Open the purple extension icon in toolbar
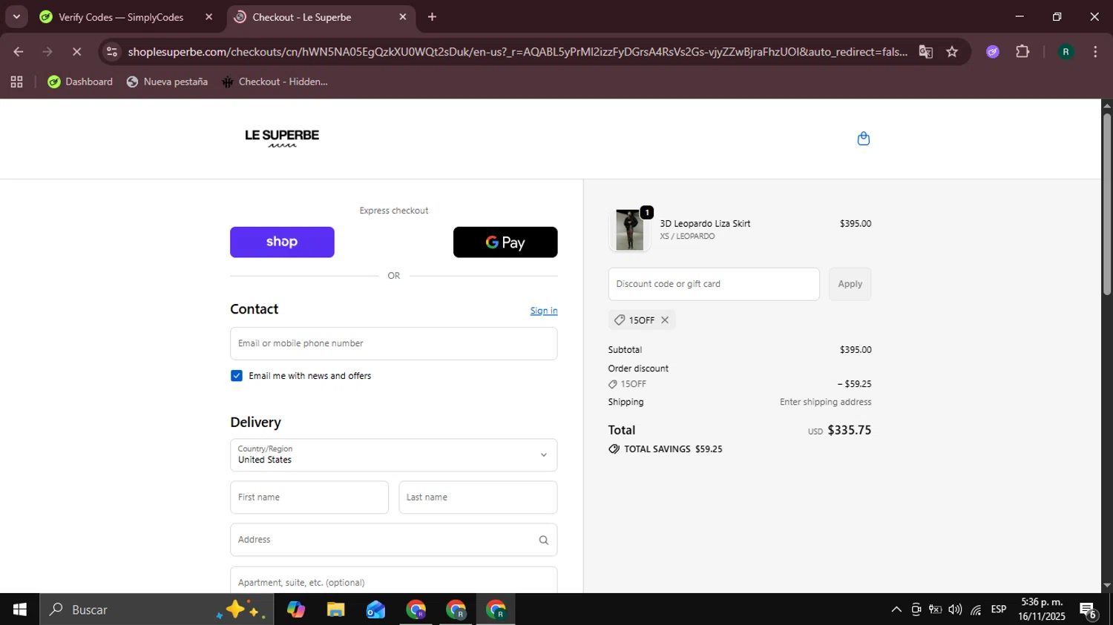 (x=993, y=52)
